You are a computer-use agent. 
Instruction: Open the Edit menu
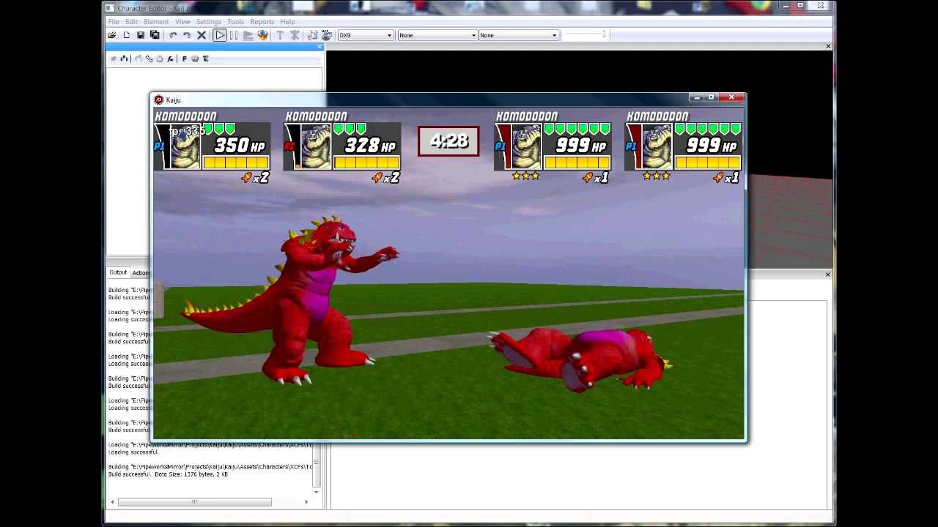coord(131,22)
